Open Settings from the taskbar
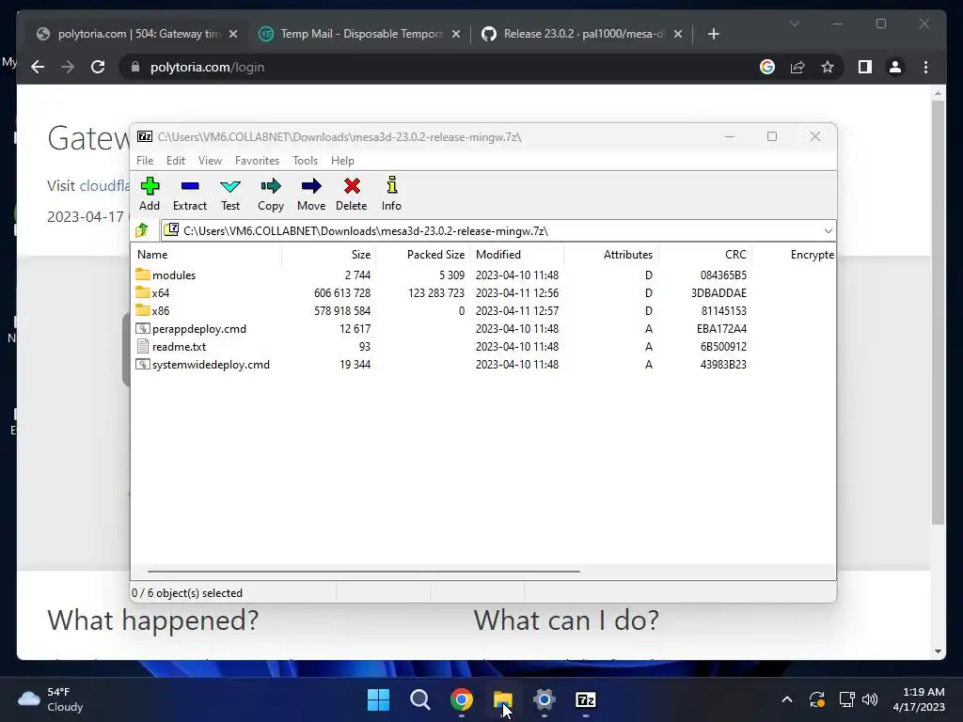Viewport: 963px width, 722px height. 545,699
